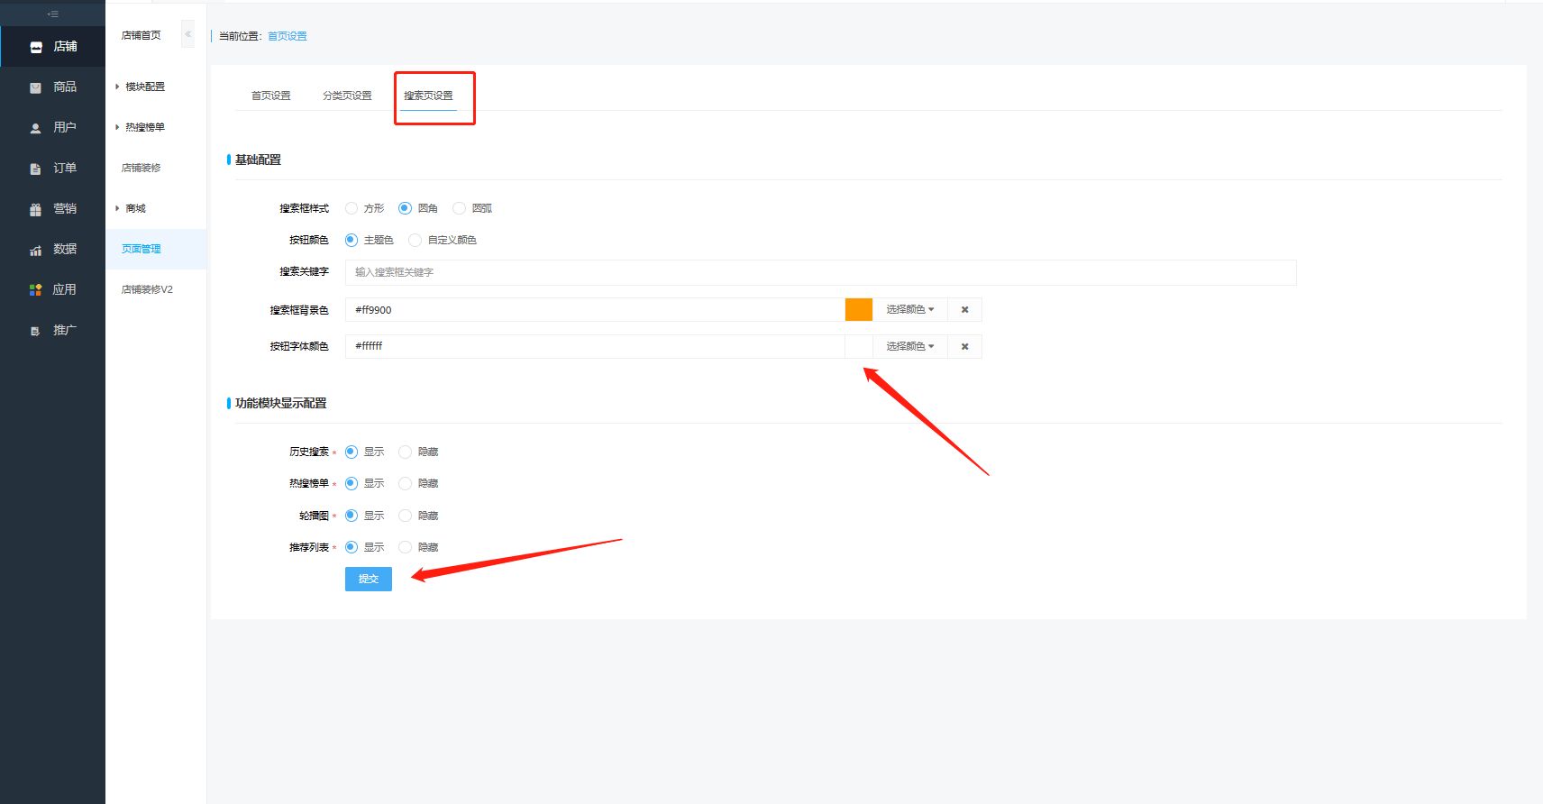Expand the 模块配置 submenu
Screen dimensions: 1543x804
[x=144, y=87]
